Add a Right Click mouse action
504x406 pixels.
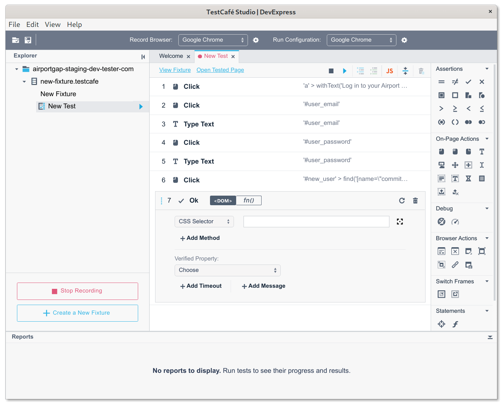[x=468, y=151]
